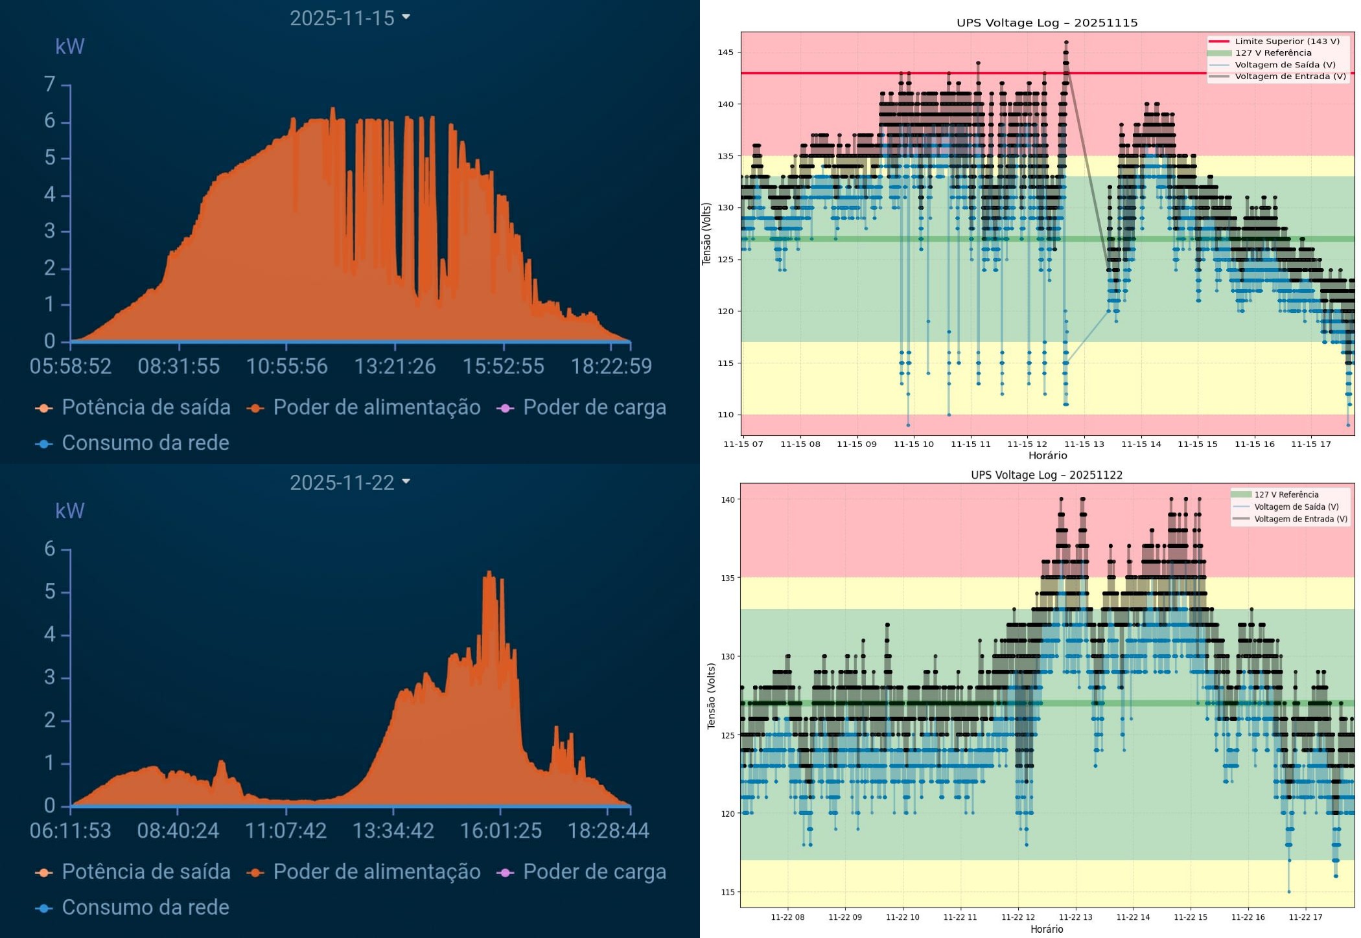Toggle 'Potência de saída' series in top legend
Screen dimensions: 1361x938
click(146, 407)
